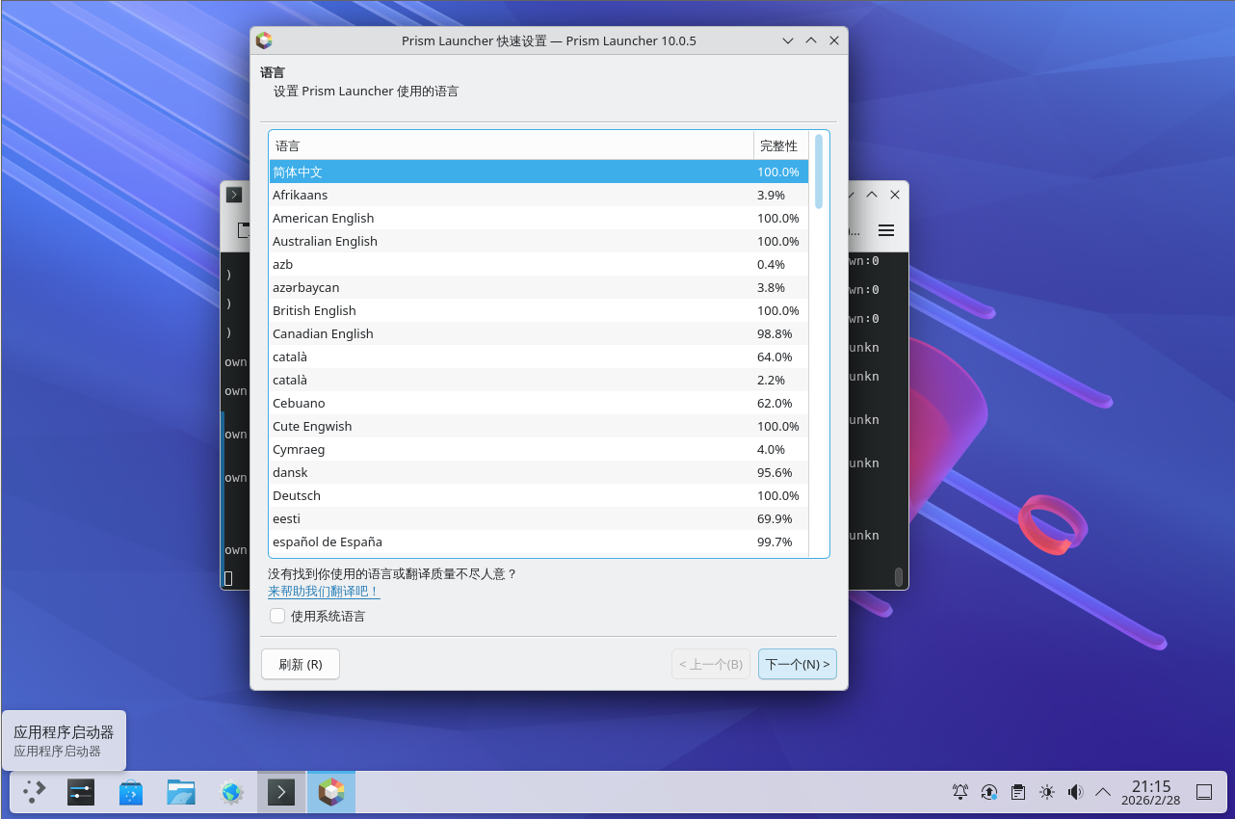Open the clock showing 21:15
Screen dimensions: 1235x819
coord(1150,792)
